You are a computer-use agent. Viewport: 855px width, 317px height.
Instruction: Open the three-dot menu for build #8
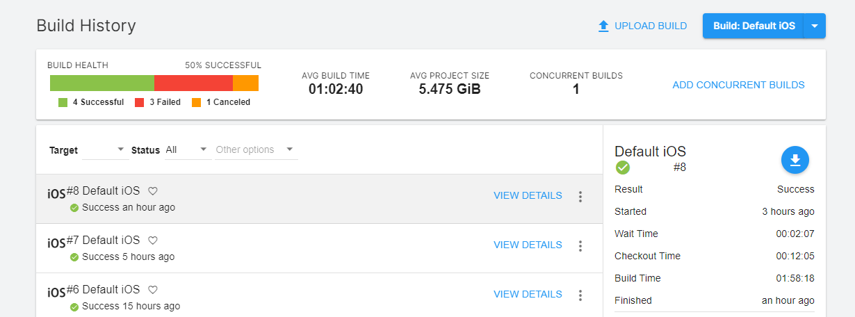(580, 197)
